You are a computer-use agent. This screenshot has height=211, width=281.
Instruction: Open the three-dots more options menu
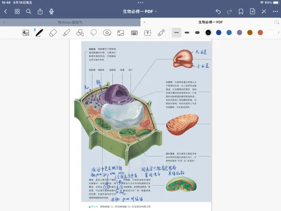[275, 12]
